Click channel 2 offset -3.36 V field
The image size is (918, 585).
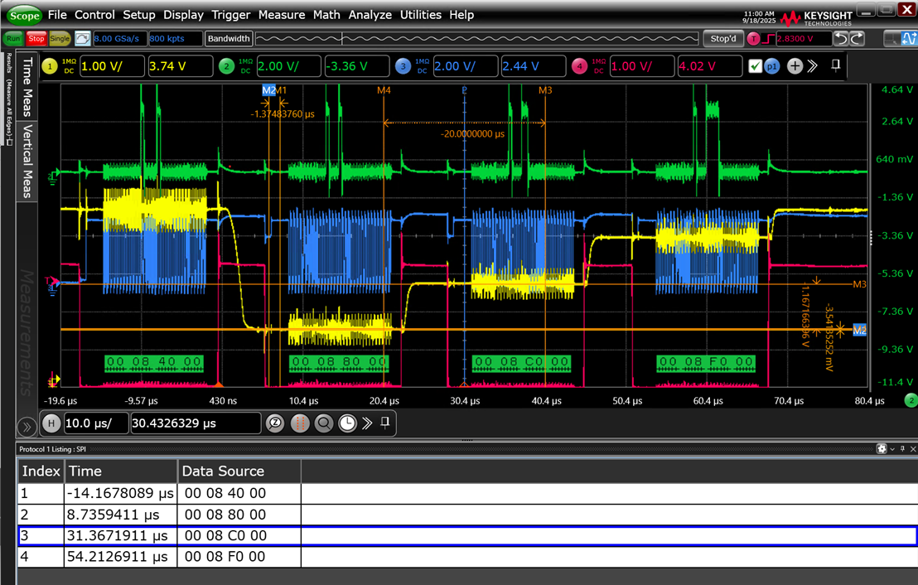pyautogui.click(x=357, y=66)
